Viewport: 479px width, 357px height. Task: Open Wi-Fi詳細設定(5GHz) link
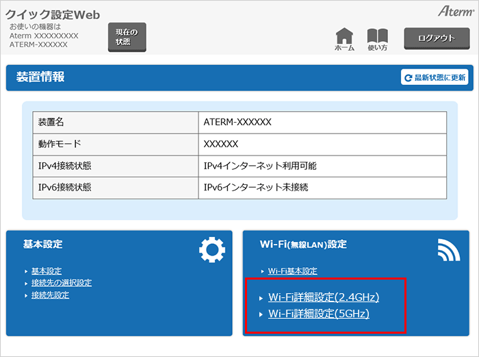click(318, 314)
